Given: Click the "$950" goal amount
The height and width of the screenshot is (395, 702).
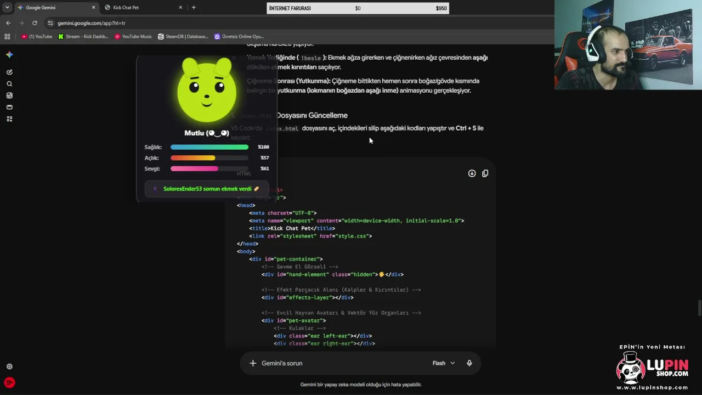Looking at the screenshot, I should [x=441, y=8].
